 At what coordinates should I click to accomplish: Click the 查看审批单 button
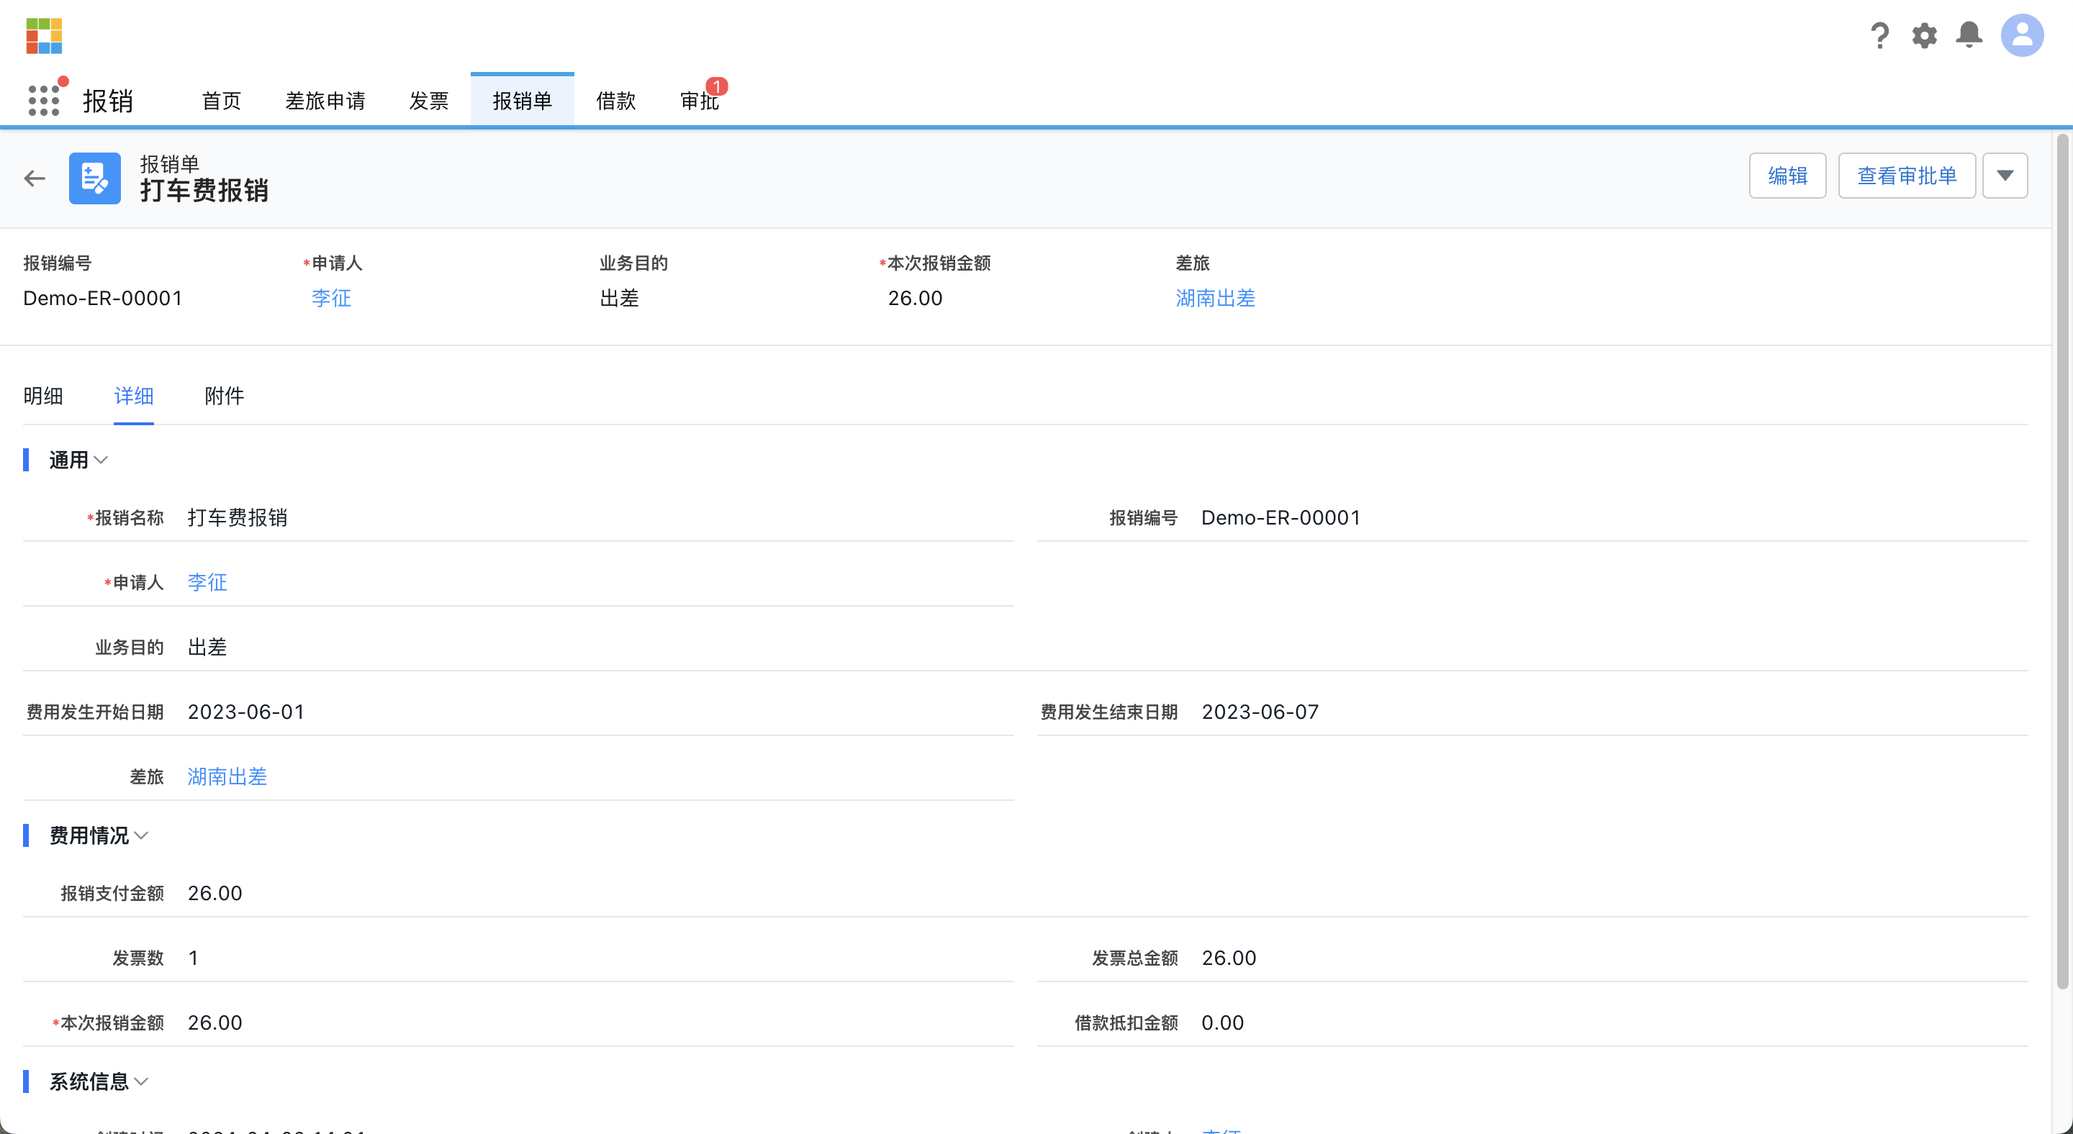pyautogui.click(x=1907, y=176)
